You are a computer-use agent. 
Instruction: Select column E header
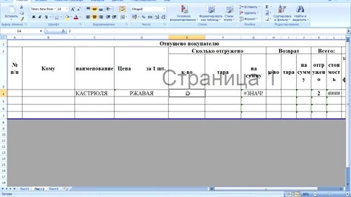186,38
